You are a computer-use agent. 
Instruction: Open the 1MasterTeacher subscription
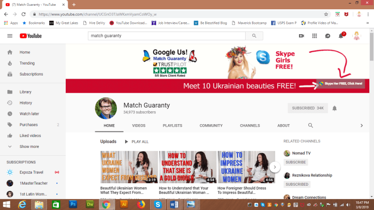coord(33,183)
